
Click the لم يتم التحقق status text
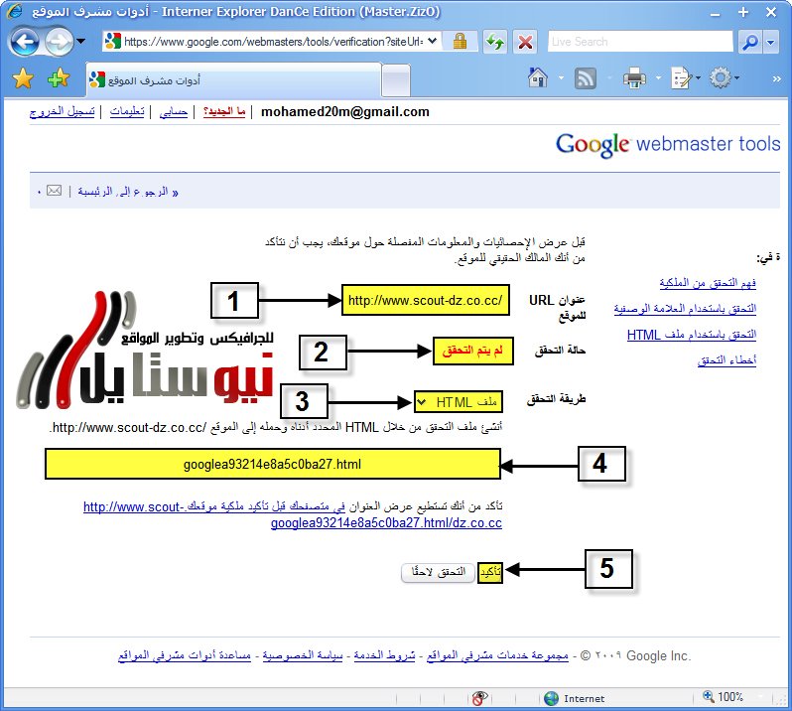point(472,351)
